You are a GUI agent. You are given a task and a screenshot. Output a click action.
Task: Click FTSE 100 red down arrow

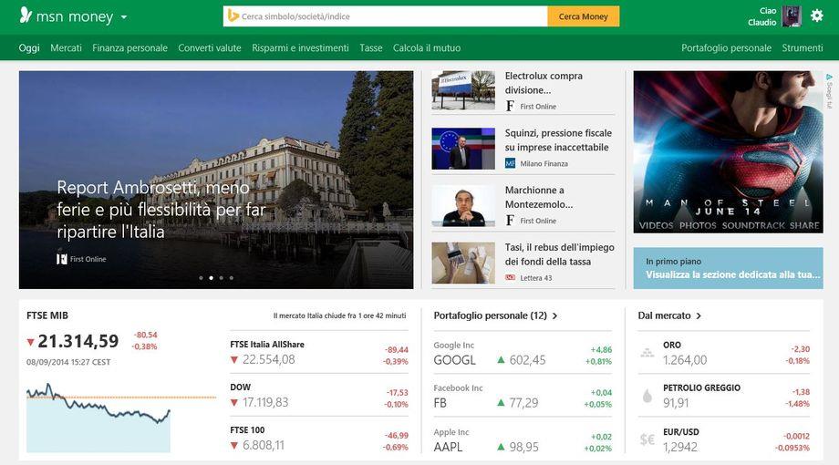point(233,446)
